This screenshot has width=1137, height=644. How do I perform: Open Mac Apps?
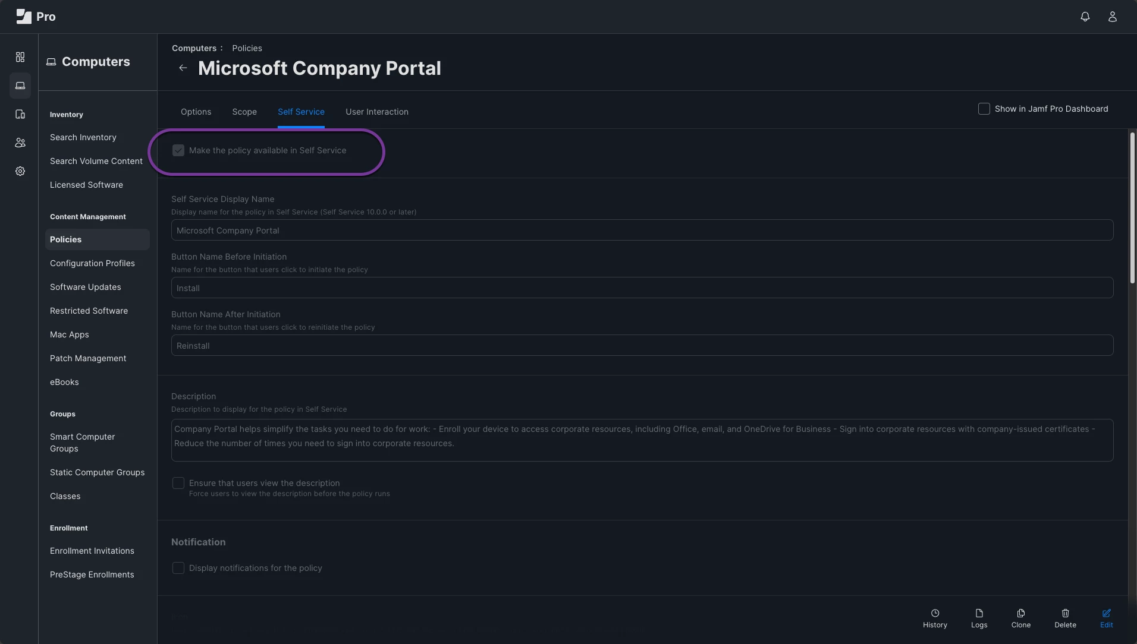coord(70,334)
